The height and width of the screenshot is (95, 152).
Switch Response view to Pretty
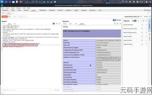[65, 24]
